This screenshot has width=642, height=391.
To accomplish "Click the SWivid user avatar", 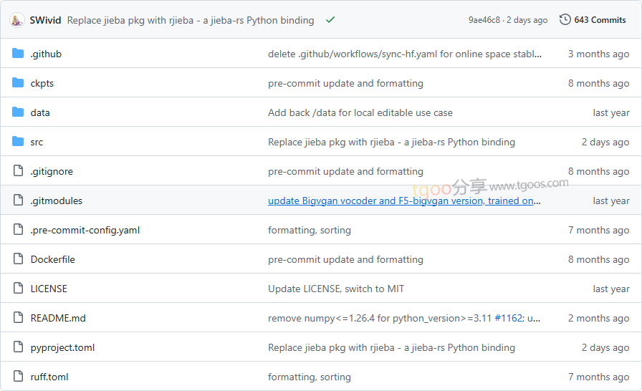I will tap(17, 20).
